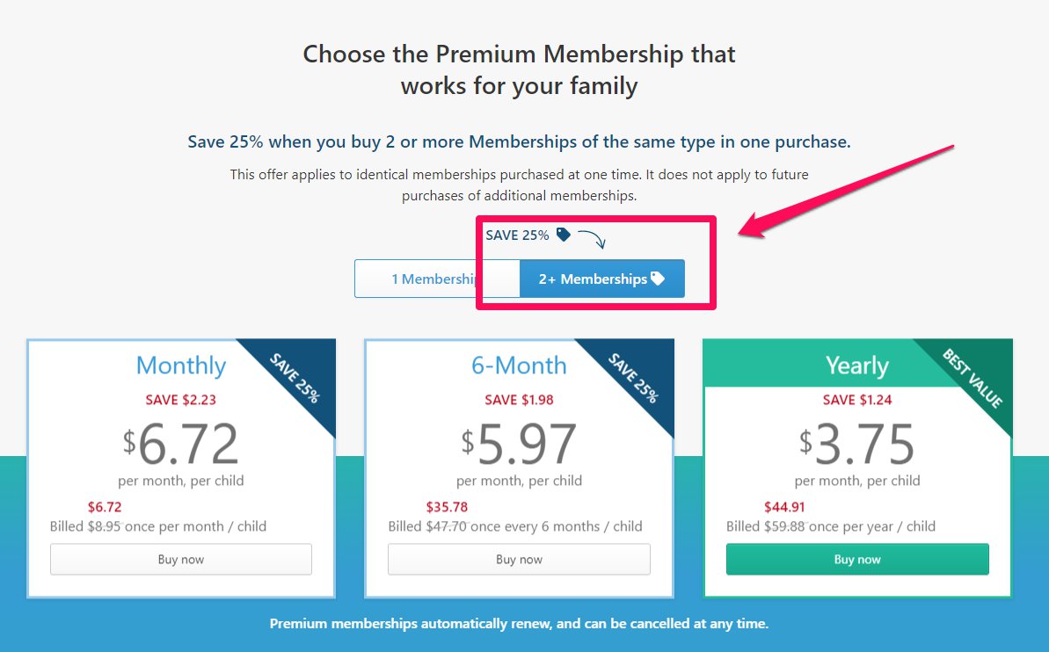Click the tag icon beside SAVE 25% label
Screen dimensions: 1049x652
coord(564,235)
